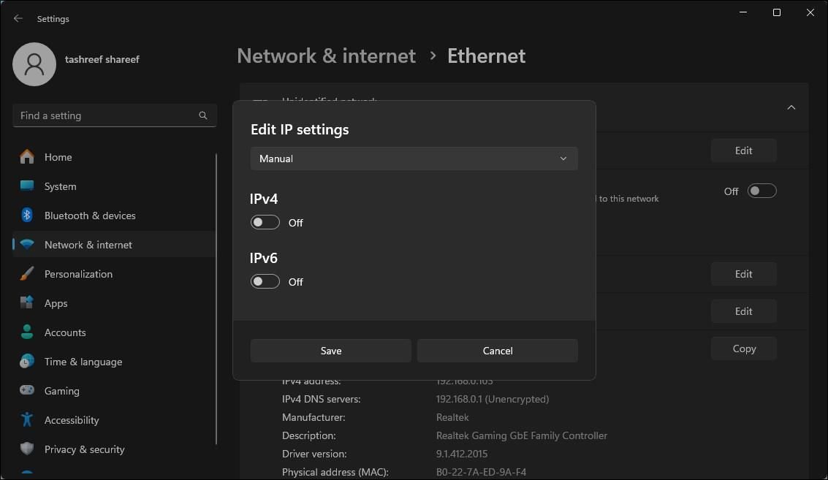Click the Bluetooth & devices icon
The image size is (828, 480).
27,216
